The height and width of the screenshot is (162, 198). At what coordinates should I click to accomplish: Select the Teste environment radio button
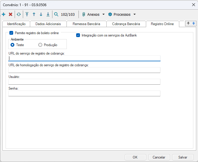[13, 45]
